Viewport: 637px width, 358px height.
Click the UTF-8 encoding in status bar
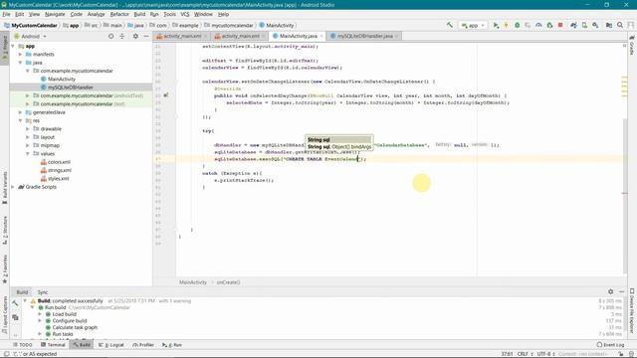pos(545,354)
